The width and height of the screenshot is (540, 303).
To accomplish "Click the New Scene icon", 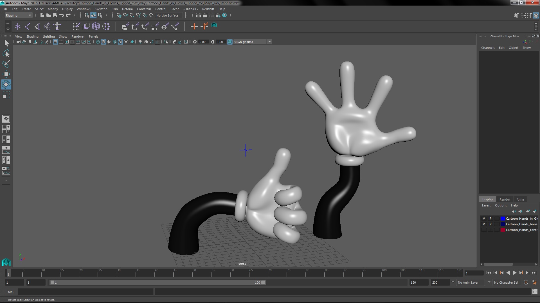I will click(x=42, y=15).
